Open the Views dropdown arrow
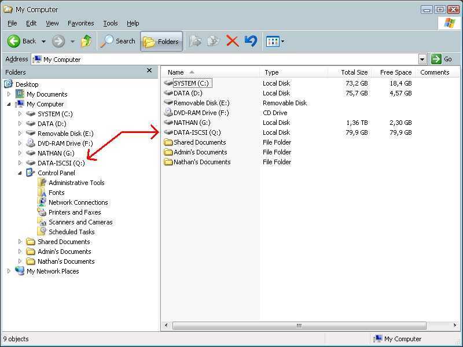Image resolution: width=463 pixels, height=347 pixels. pyautogui.click(x=283, y=41)
